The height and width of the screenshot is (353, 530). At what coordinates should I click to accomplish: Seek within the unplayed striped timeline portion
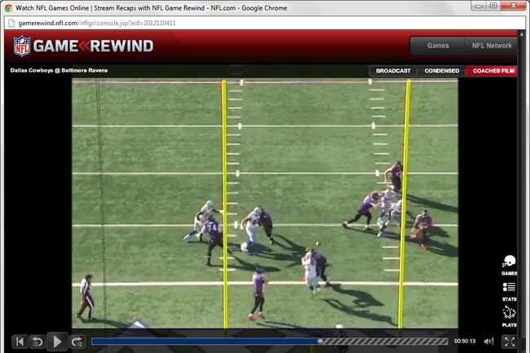[x=386, y=342]
